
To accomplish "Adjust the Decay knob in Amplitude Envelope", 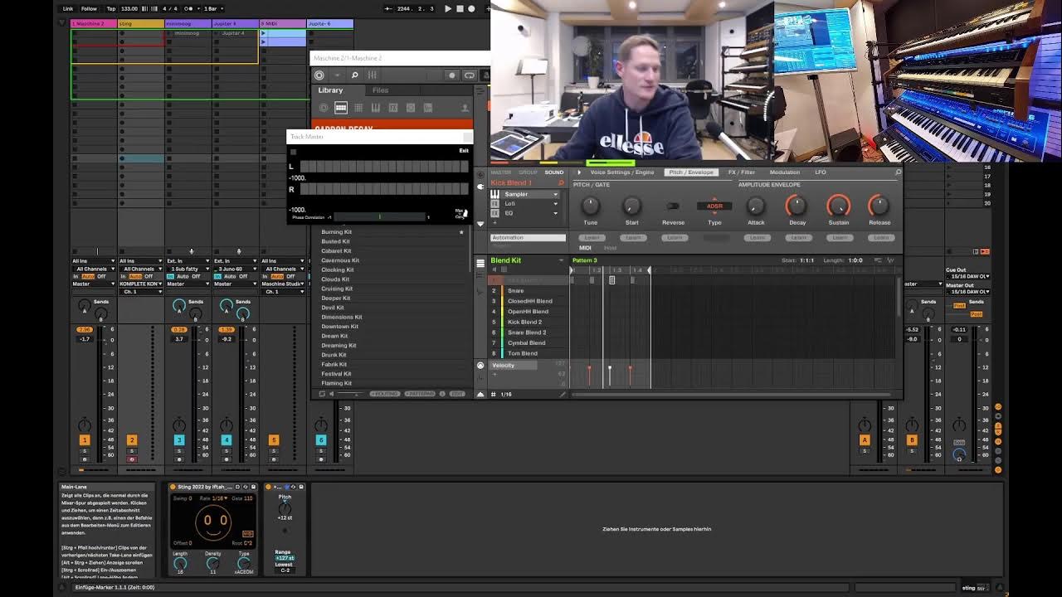I will point(796,205).
